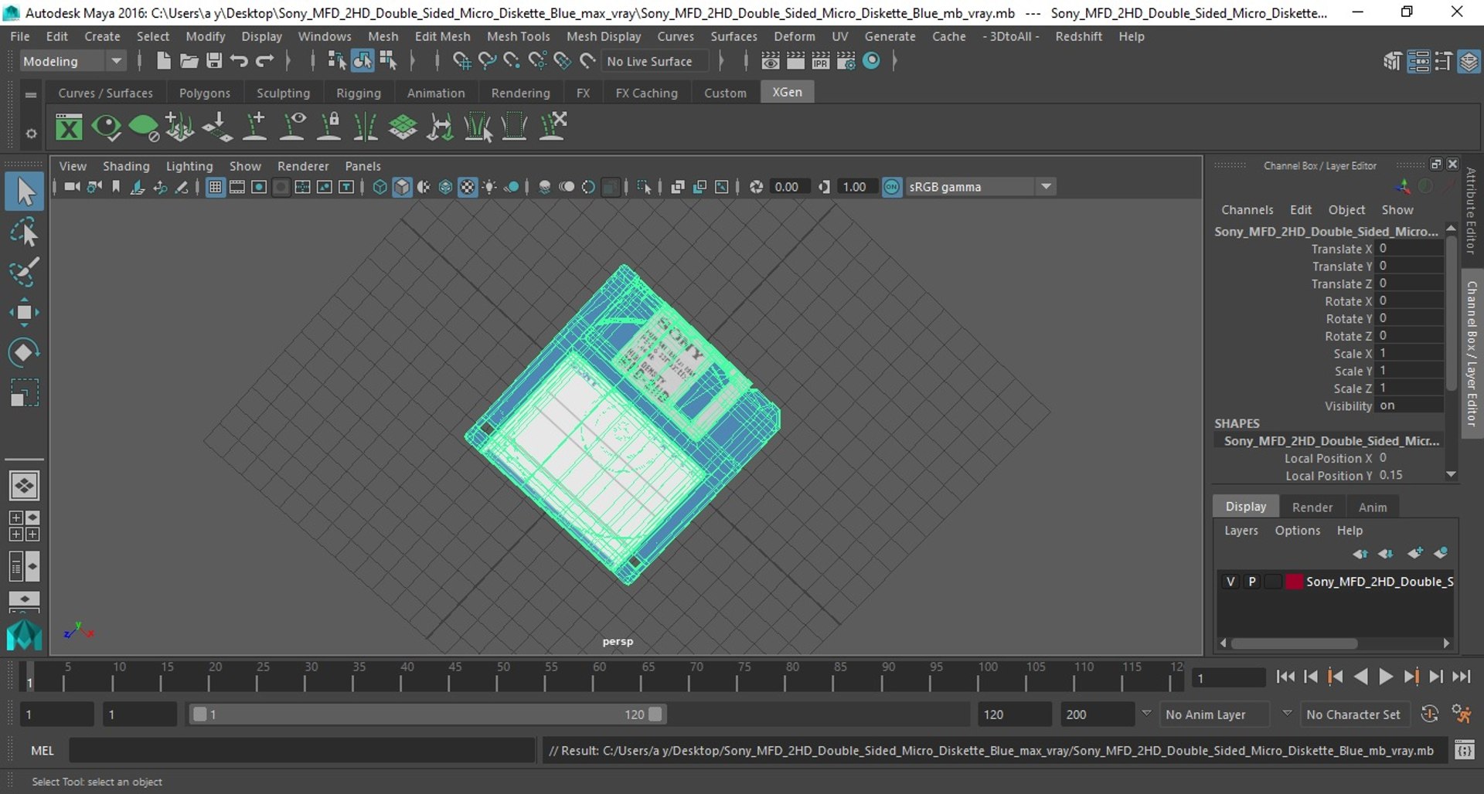
Task: Open the shelf tab settings gear
Action: click(x=30, y=134)
